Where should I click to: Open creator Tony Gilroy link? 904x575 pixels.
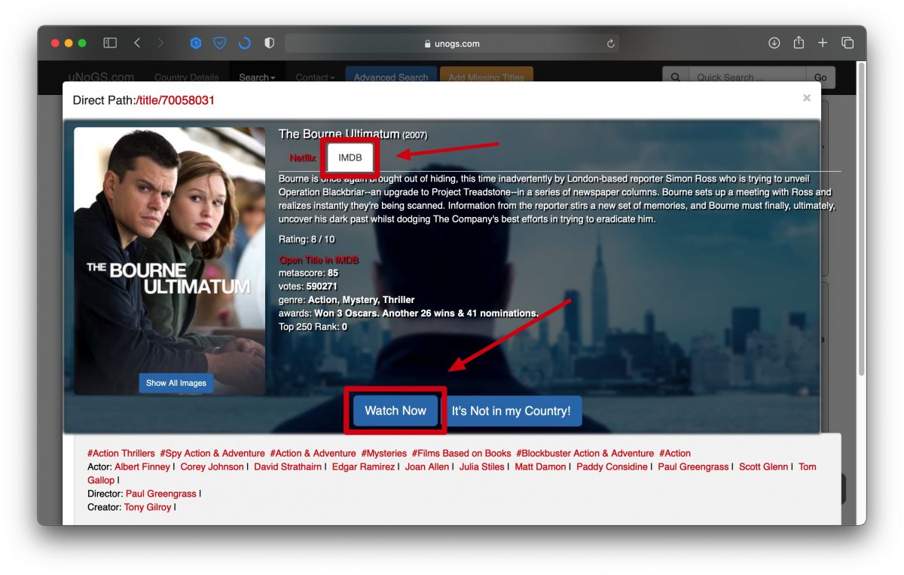tap(148, 508)
